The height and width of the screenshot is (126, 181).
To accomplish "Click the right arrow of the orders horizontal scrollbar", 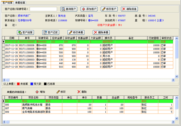I will click(173, 80).
